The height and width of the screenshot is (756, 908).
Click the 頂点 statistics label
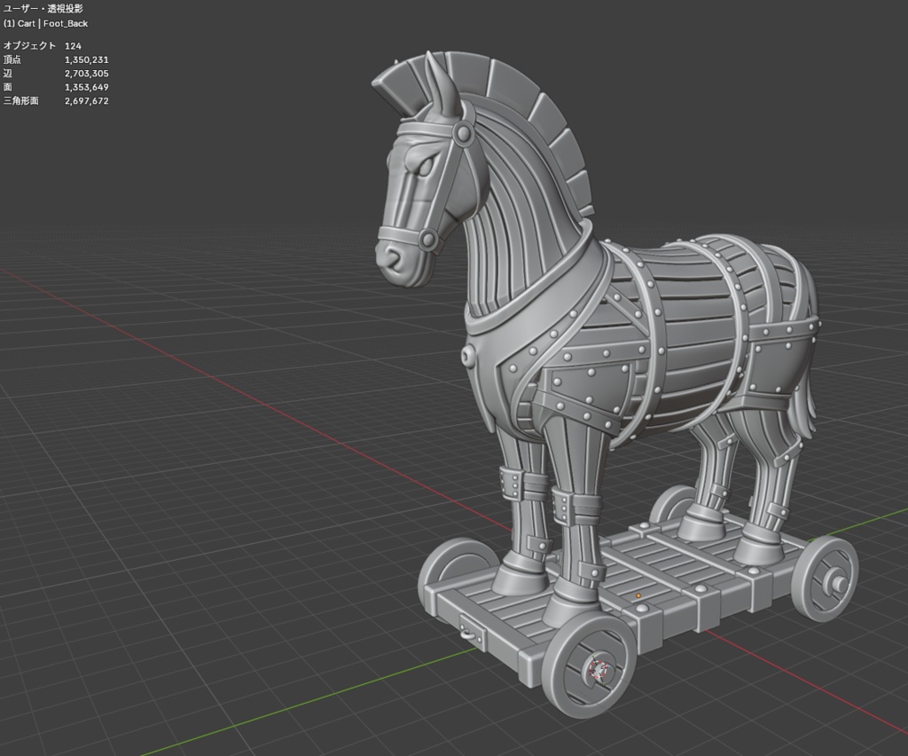(x=12, y=59)
